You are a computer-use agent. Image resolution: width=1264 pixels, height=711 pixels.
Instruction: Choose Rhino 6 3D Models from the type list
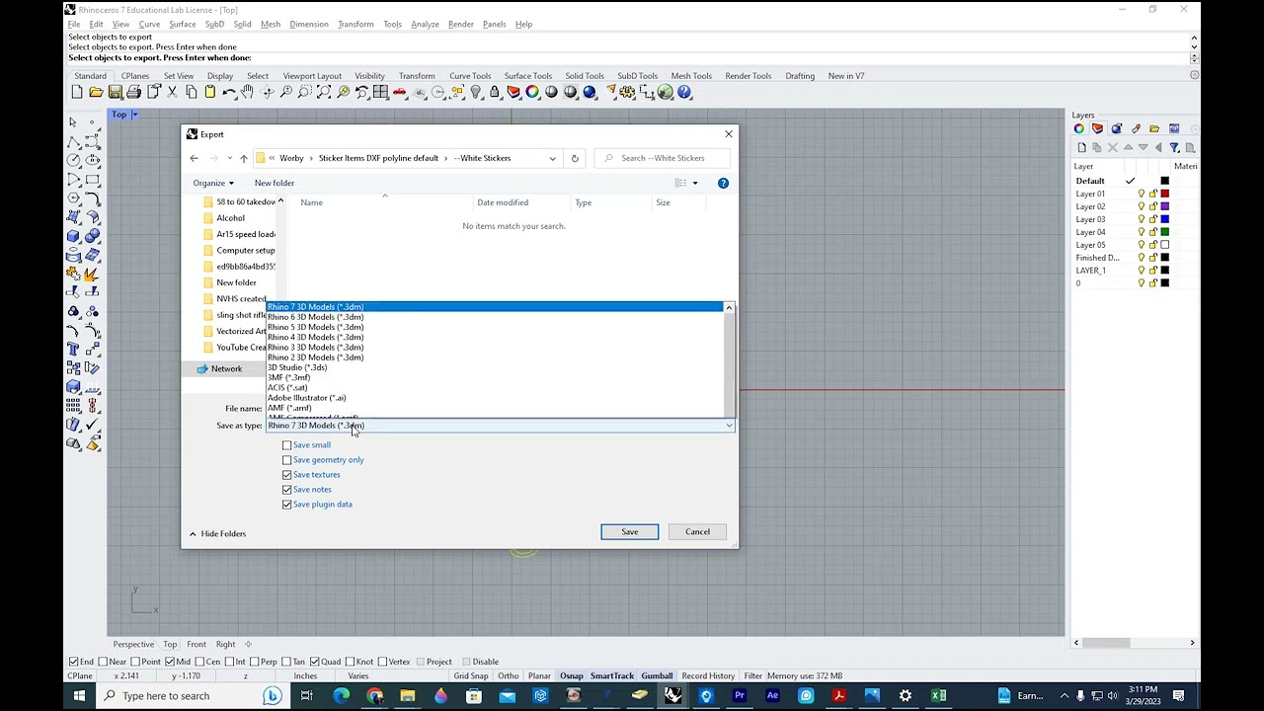tap(494, 317)
